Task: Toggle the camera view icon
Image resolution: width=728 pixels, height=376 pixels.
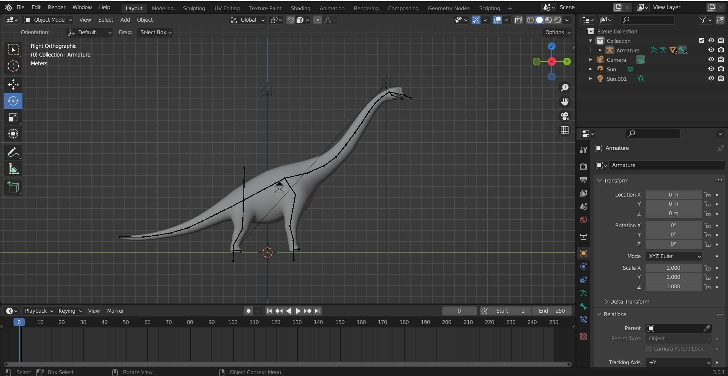Action: click(565, 116)
